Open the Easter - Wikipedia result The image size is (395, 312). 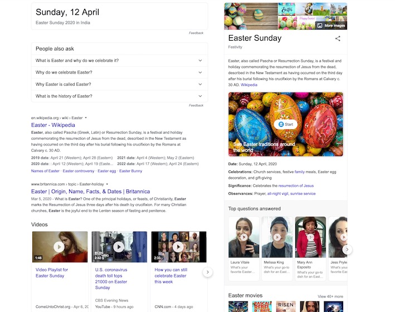53,125
